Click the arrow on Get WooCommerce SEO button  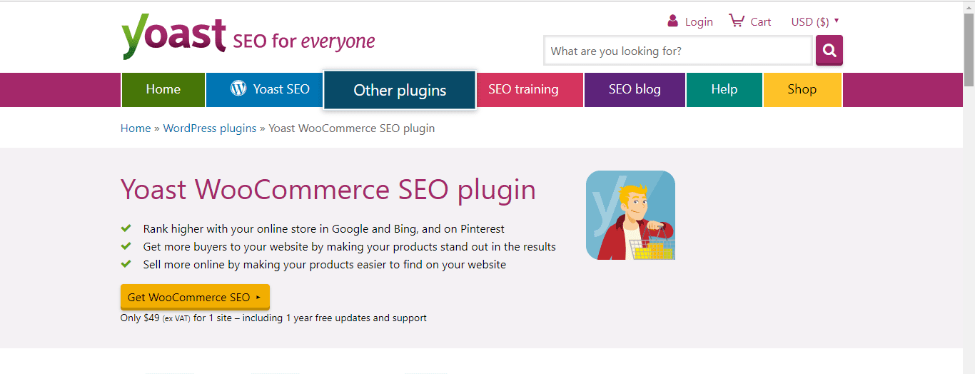tap(258, 298)
